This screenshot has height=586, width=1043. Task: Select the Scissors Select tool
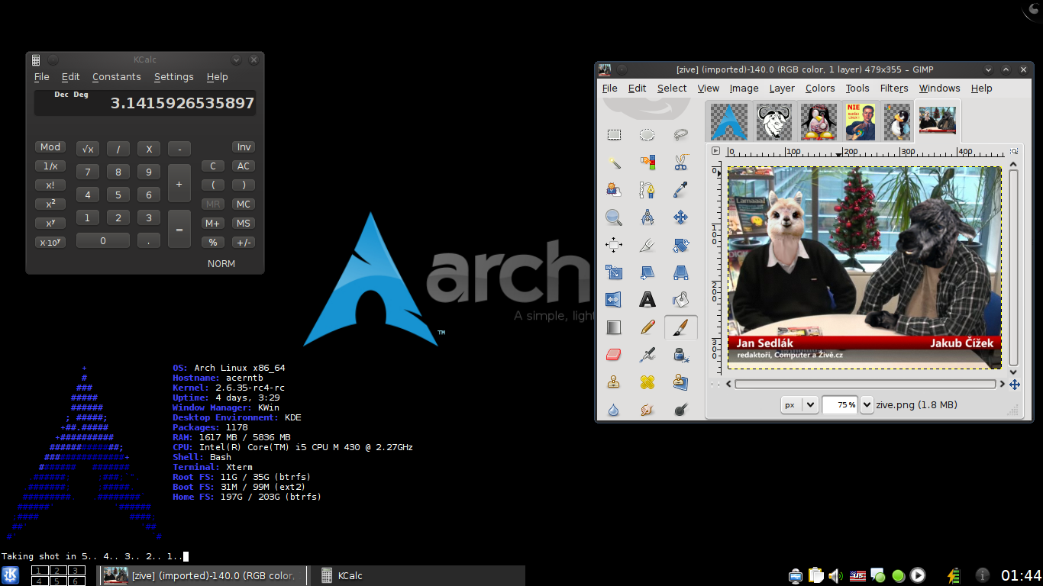(x=681, y=163)
